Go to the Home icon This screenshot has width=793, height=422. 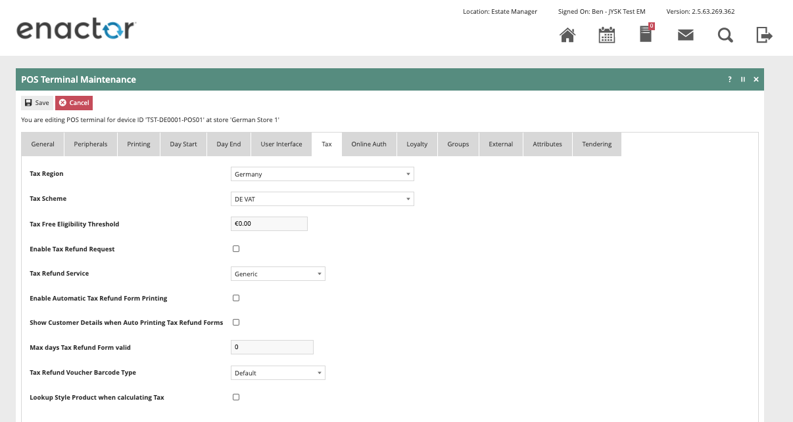coord(567,35)
